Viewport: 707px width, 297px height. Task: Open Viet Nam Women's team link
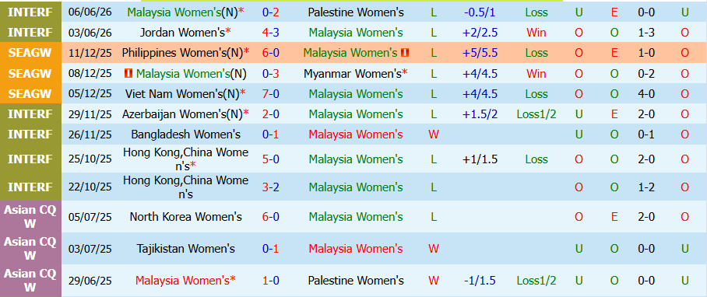tap(182, 94)
